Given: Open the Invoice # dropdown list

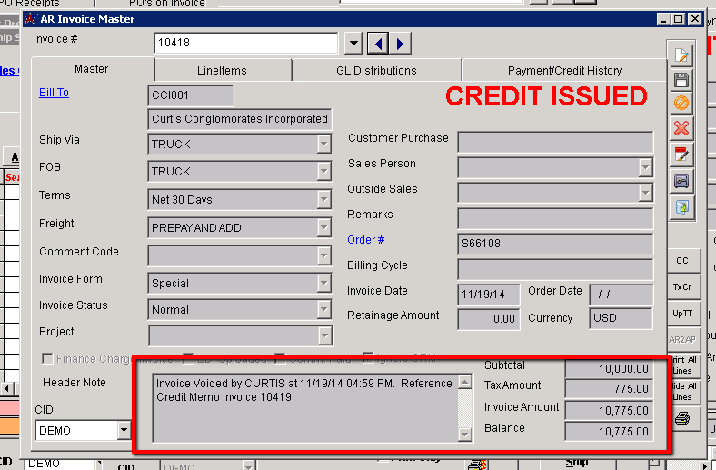Looking at the screenshot, I should click(x=354, y=43).
